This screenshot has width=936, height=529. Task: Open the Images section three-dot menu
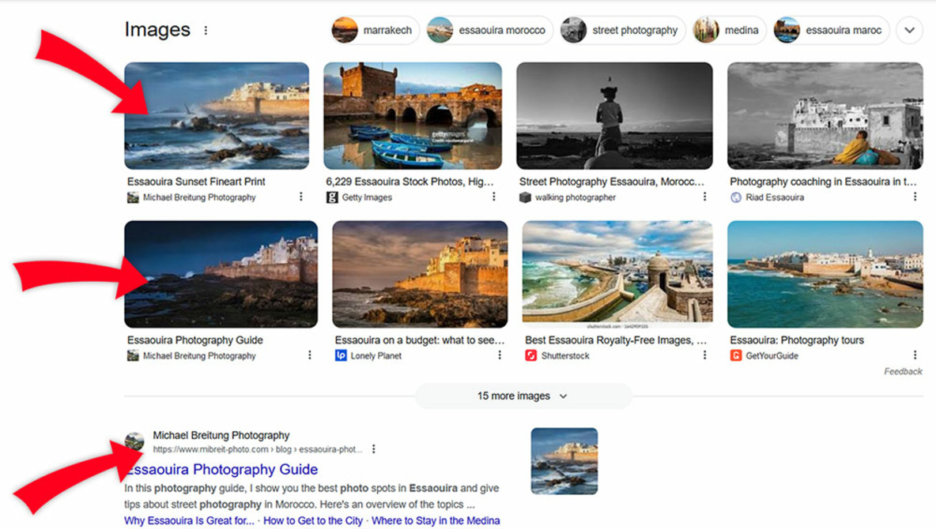pos(206,31)
